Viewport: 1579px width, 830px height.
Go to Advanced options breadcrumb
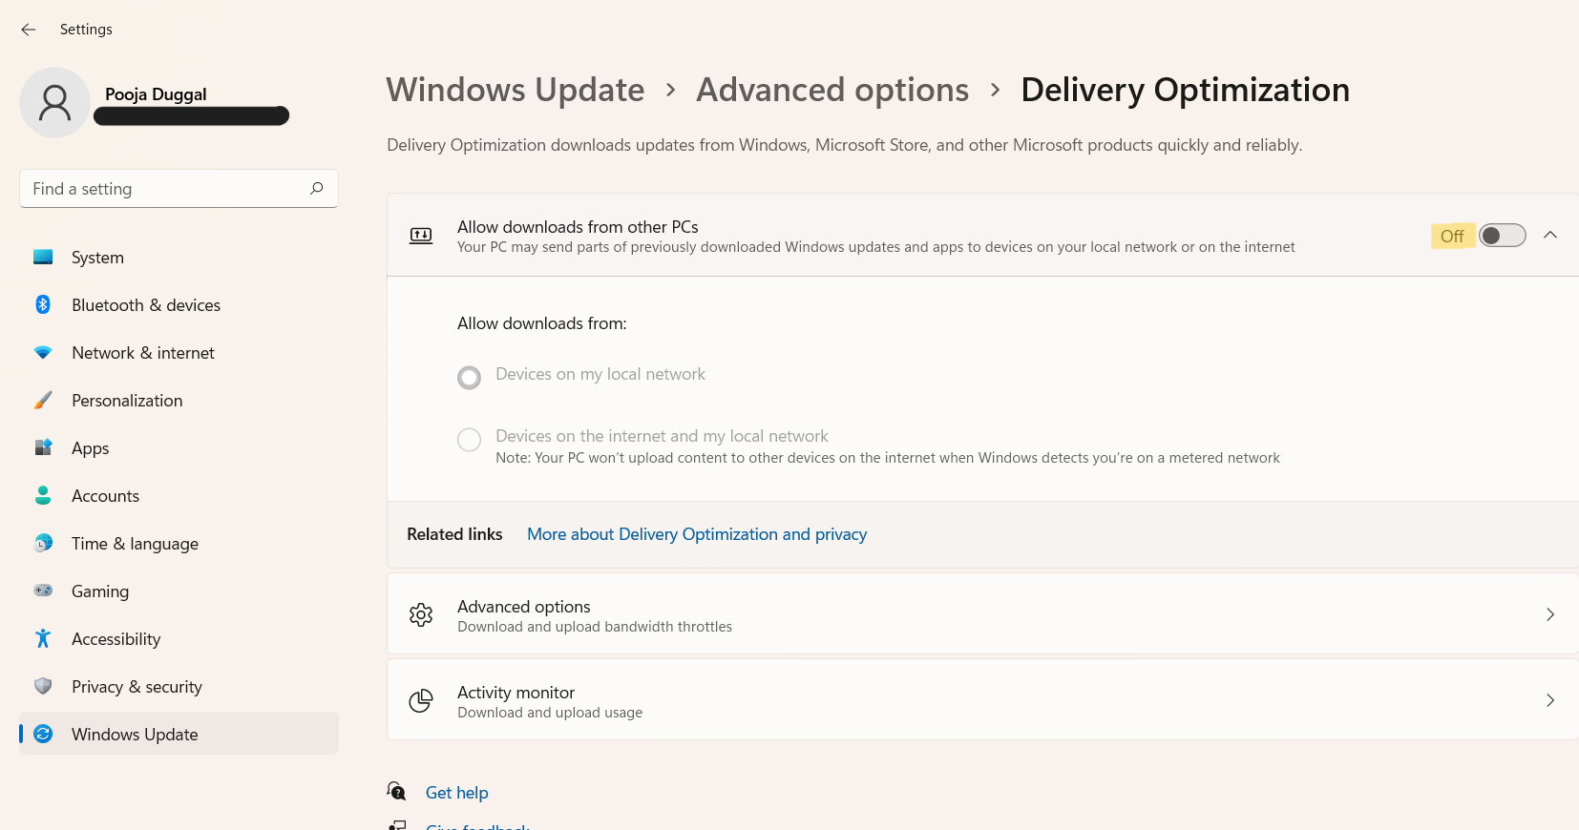[832, 90]
